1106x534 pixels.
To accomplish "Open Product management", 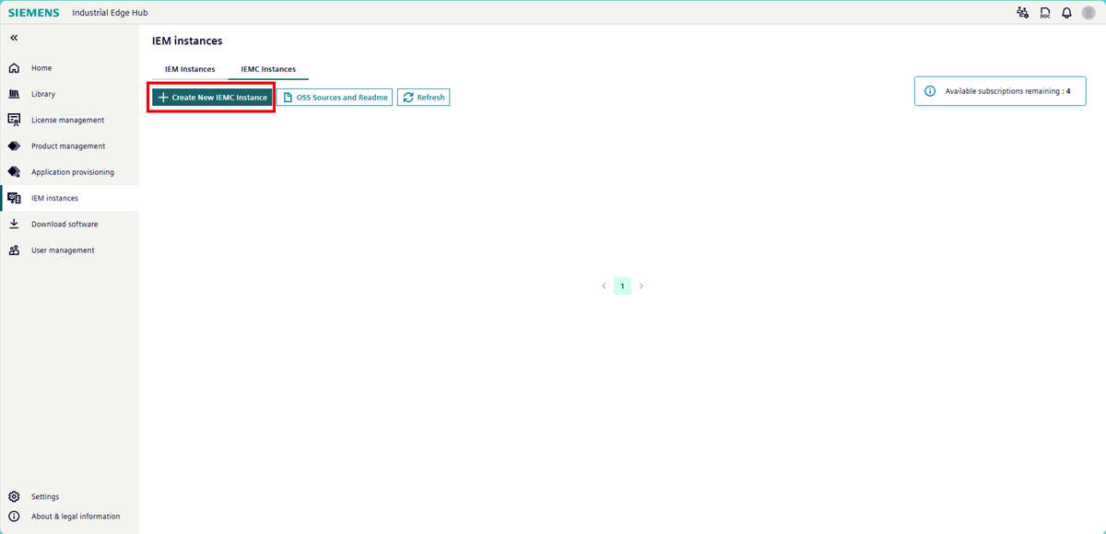I will [x=14, y=145].
